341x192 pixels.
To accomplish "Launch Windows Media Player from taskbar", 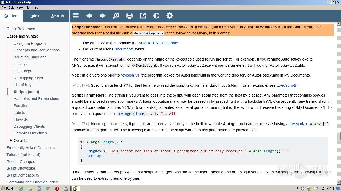I will point(39,189).
